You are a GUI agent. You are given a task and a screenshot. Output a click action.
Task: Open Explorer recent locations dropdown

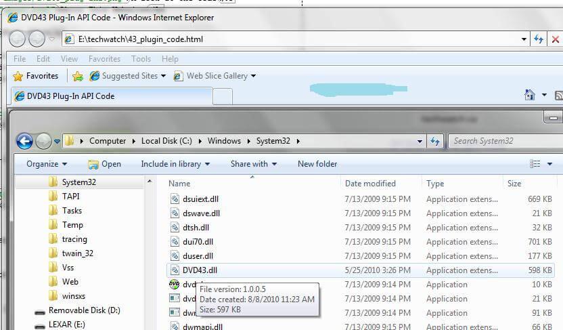tap(57, 142)
